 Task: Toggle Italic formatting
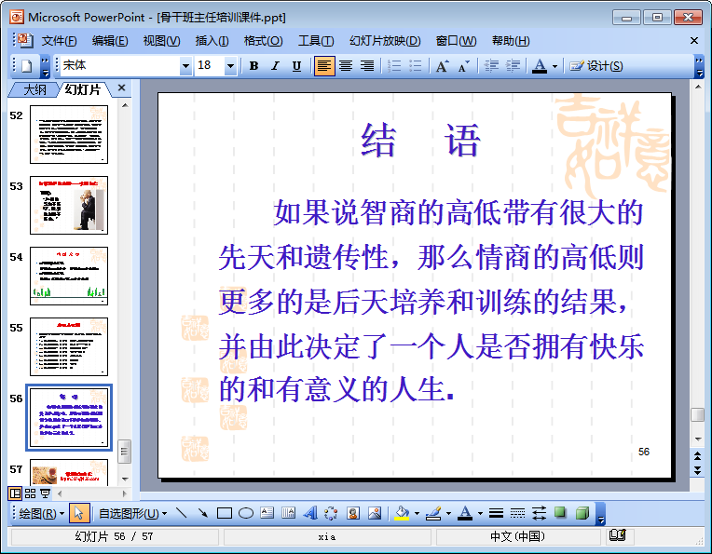[275, 66]
